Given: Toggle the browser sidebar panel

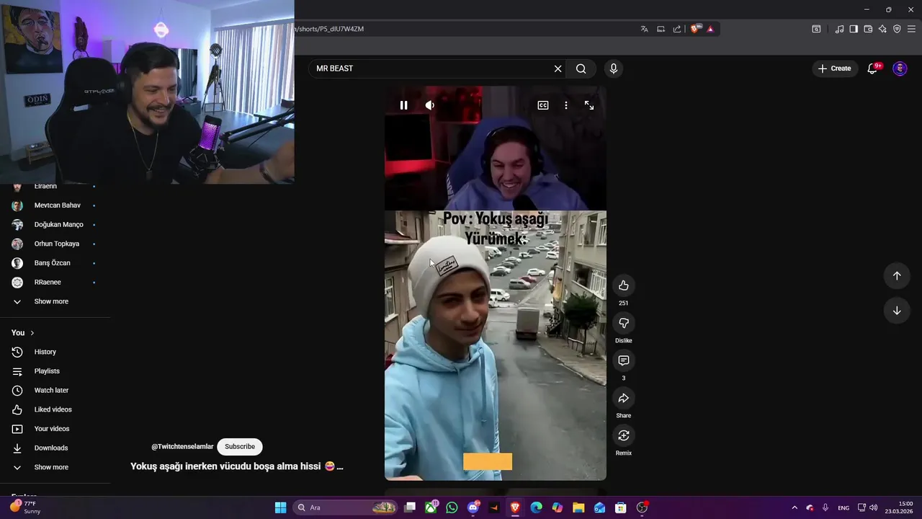Looking at the screenshot, I should (854, 29).
